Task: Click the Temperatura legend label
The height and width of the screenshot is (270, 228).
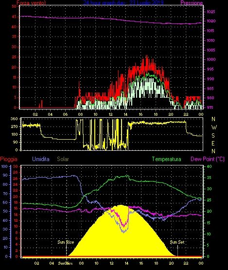Action: pyautogui.click(x=166, y=159)
